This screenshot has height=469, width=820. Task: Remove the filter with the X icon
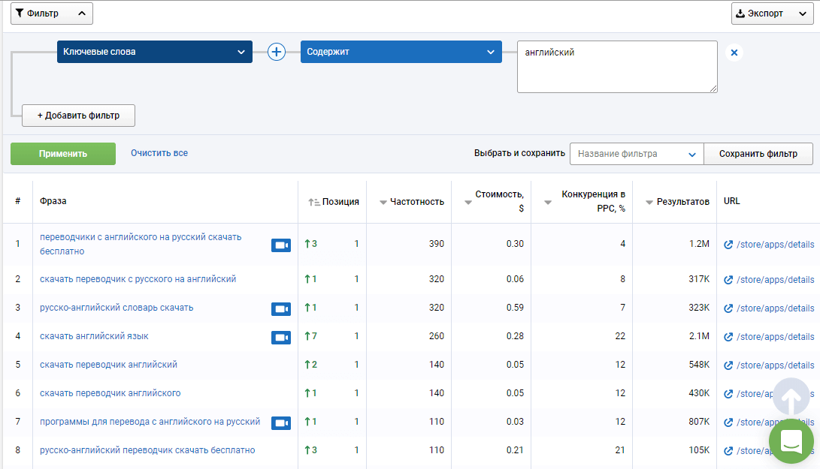tap(734, 53)
